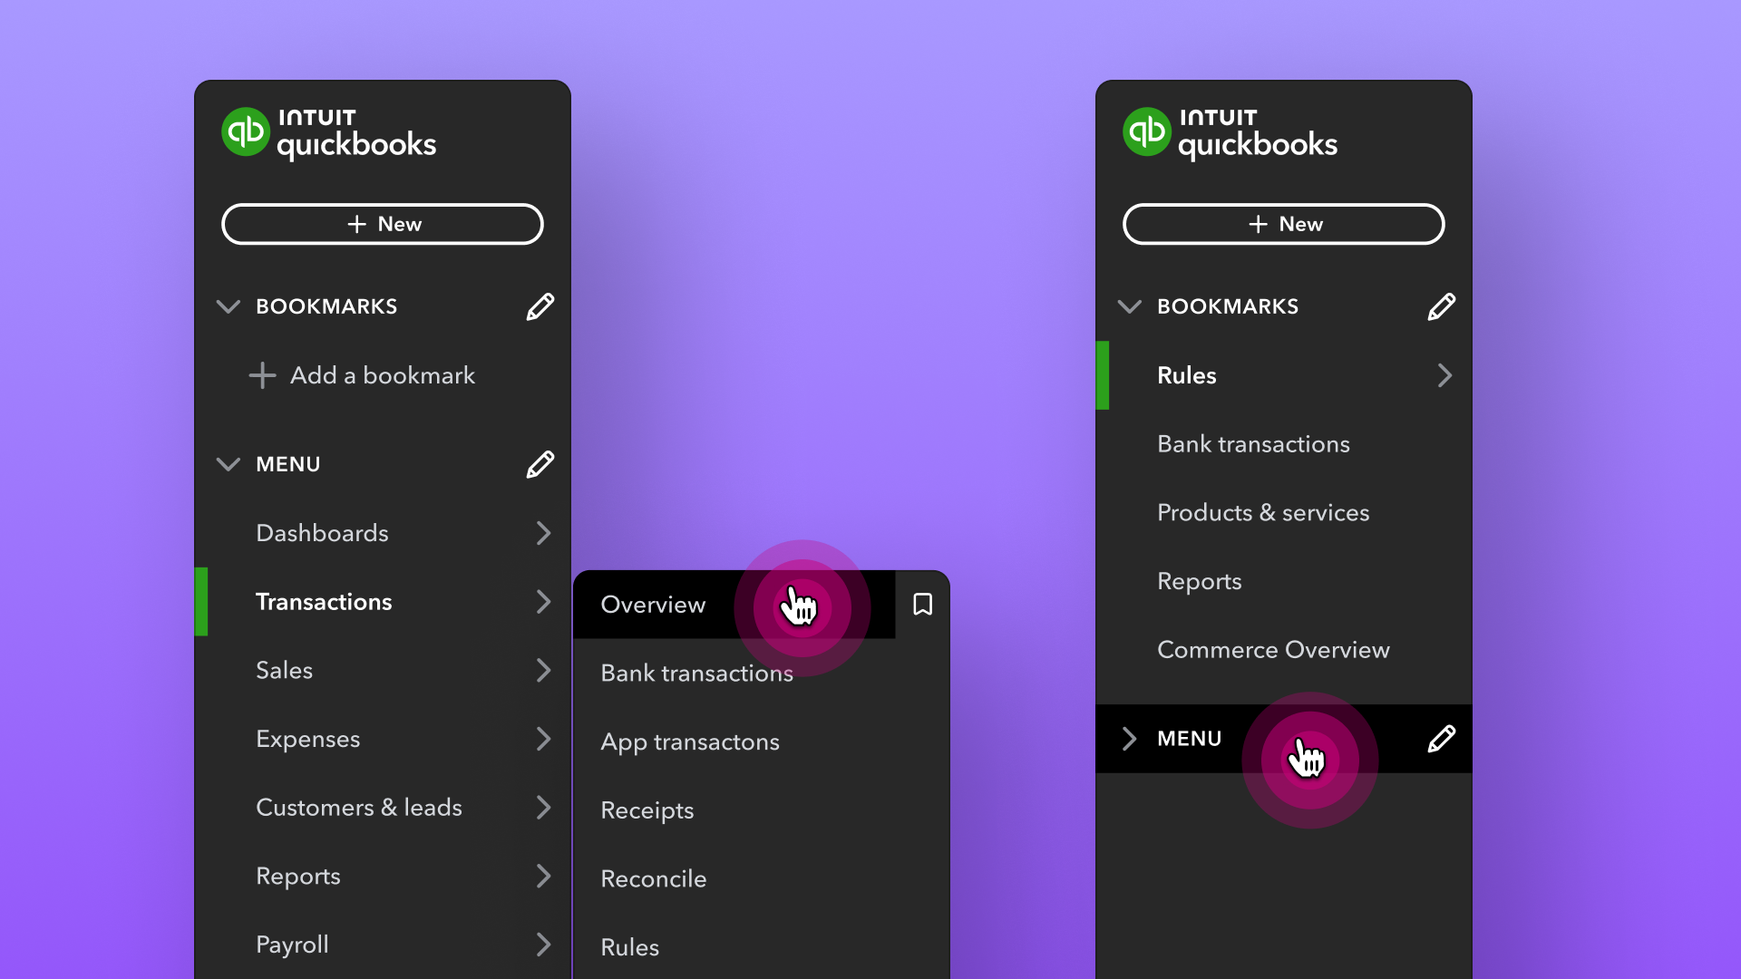Toggle the bookmark icon next to Overview
The width and height of the screenshot is (1741, 979).
(922, 605)
